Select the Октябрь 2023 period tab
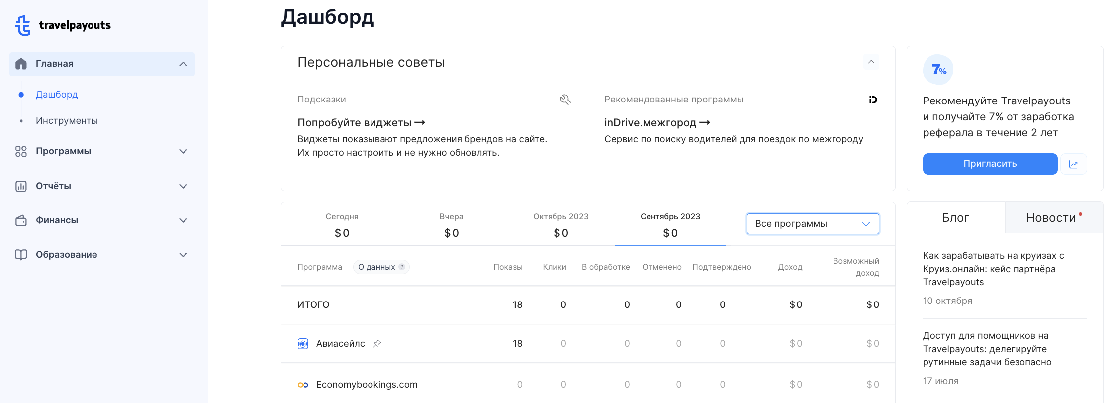Screen dimensions: 1112x403 tap(560, 225)
